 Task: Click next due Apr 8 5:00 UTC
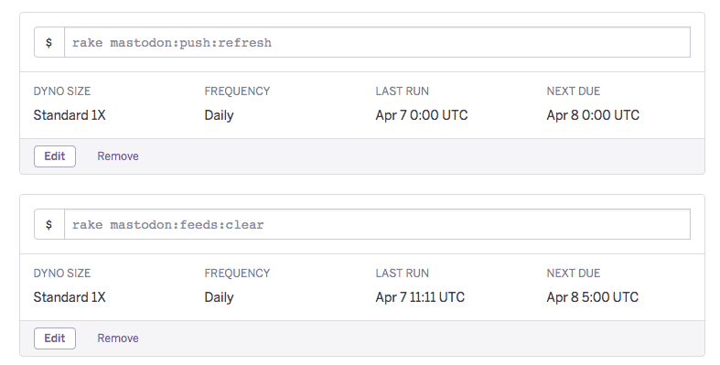pos(592,297)
